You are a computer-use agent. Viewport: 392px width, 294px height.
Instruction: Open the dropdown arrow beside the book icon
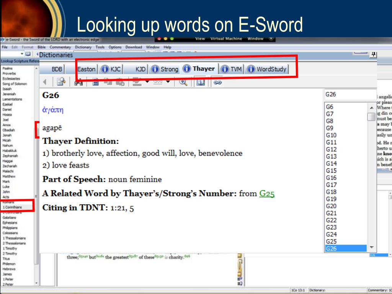(22, 54)
